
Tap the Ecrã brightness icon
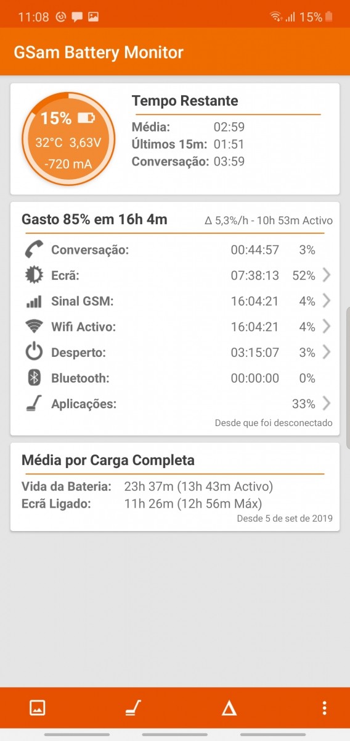[x=34, y=275]
